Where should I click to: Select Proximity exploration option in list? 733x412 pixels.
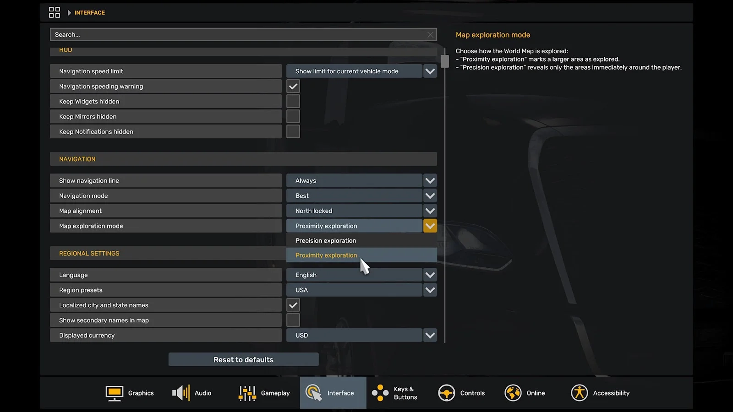pos(361,255)
